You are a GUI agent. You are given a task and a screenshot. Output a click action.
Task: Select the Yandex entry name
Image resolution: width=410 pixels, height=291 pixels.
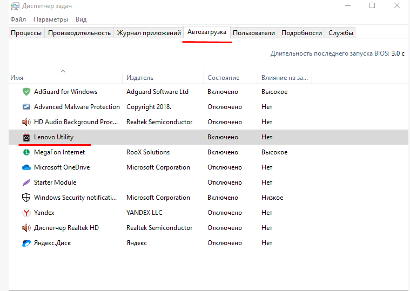click(44, 213)
